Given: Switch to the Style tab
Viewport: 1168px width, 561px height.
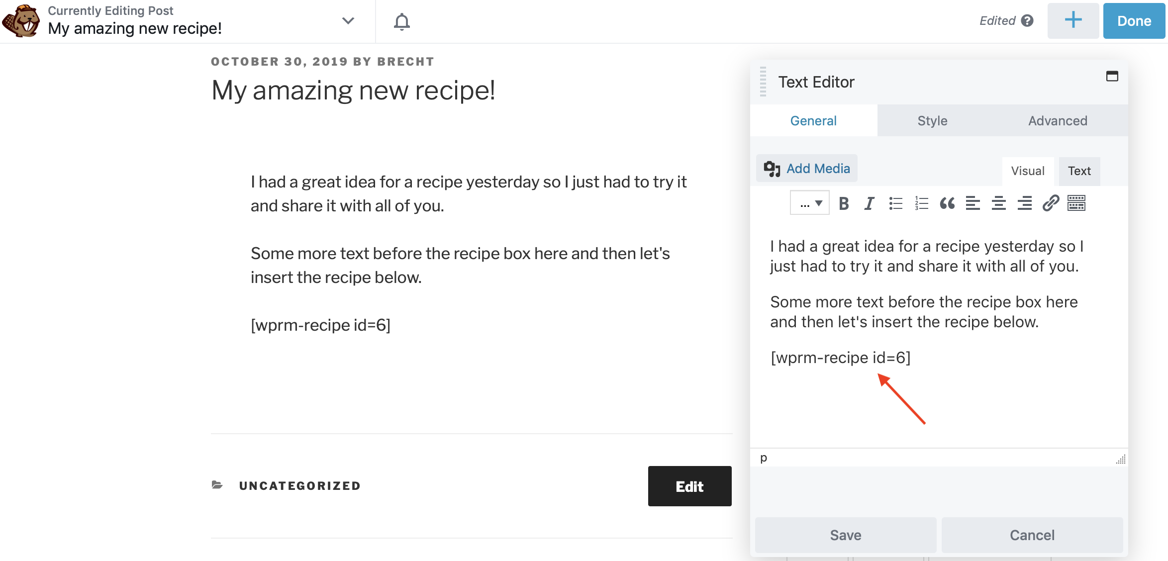Looking at the screenshot, I should [932, 121].
